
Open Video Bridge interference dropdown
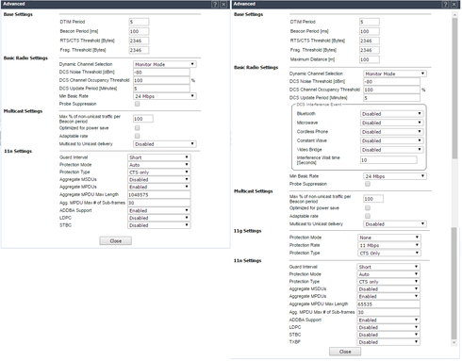click(391, 150)
